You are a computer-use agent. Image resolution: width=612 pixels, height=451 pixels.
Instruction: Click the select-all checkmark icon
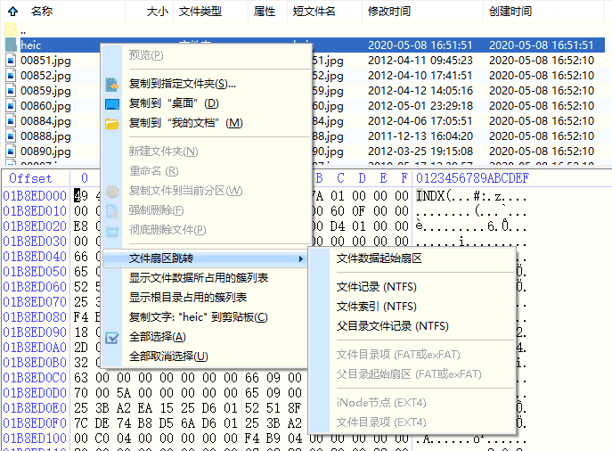point(112,337)
